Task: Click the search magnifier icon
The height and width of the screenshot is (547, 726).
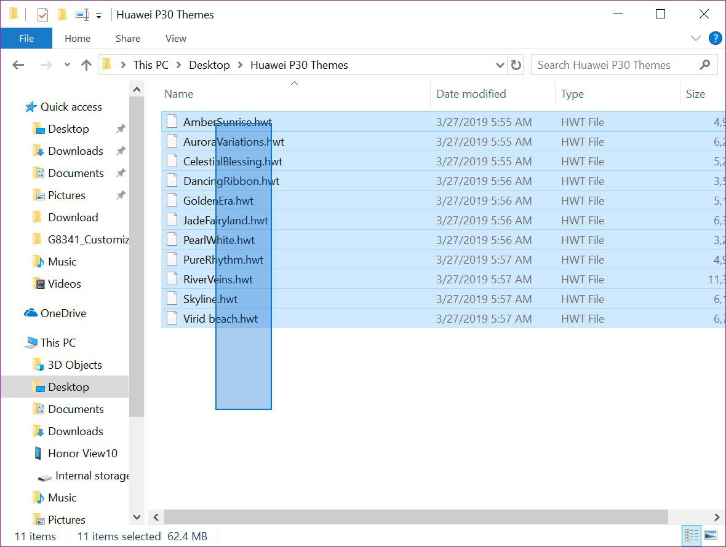Action: [x=705, y=65]
